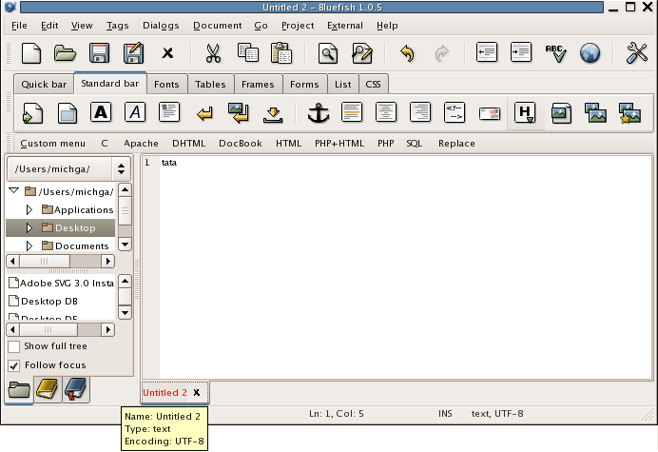Insert an anchor with the anchor icon
This screenshot has width=658, height=452.
(x=318, y=113)
